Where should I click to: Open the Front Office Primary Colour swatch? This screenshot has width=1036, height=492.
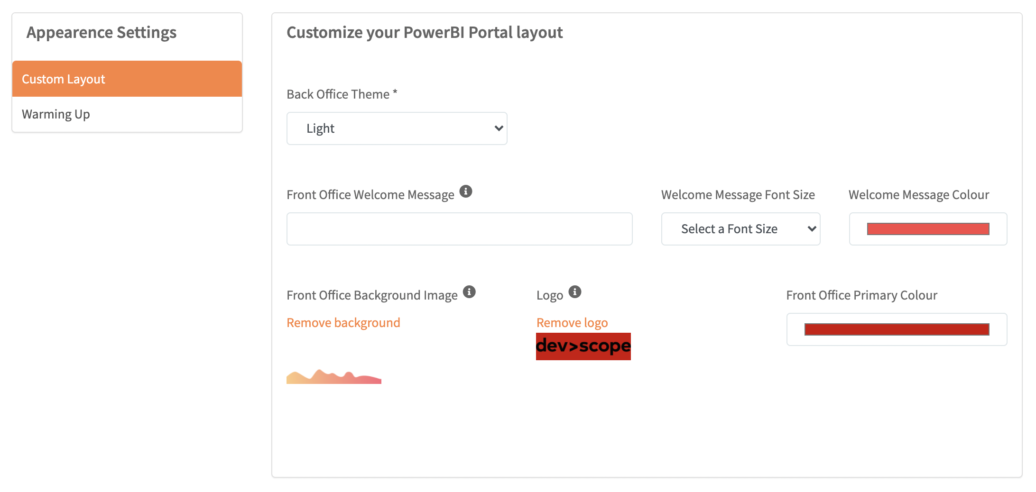pyautogui.click(x=896, y=329)
